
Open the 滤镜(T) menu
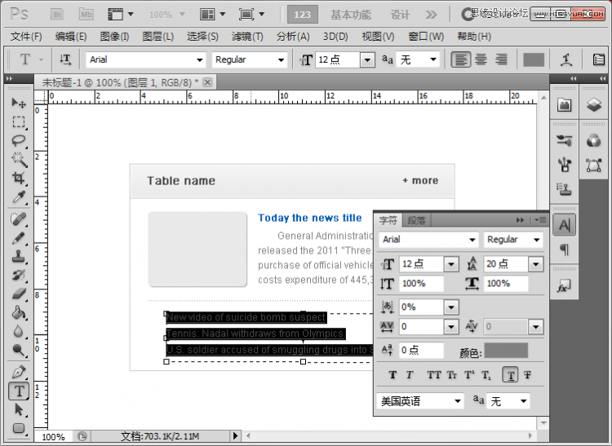(247, 37)
